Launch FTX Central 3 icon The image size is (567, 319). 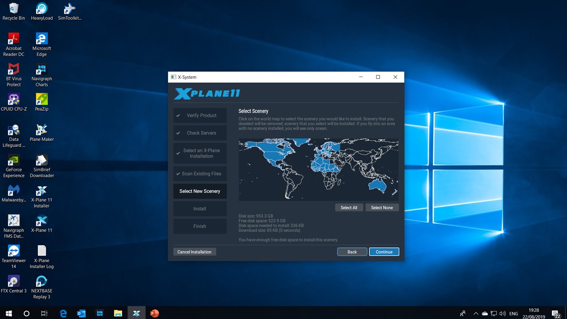(14, 284)
